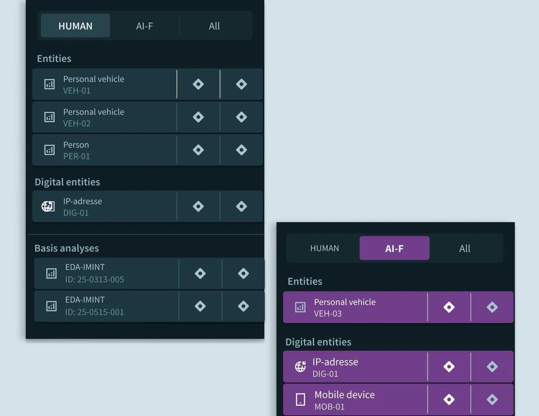
Task: Click first diamond of purple DIG-01 row
Action: pos(449,367)
